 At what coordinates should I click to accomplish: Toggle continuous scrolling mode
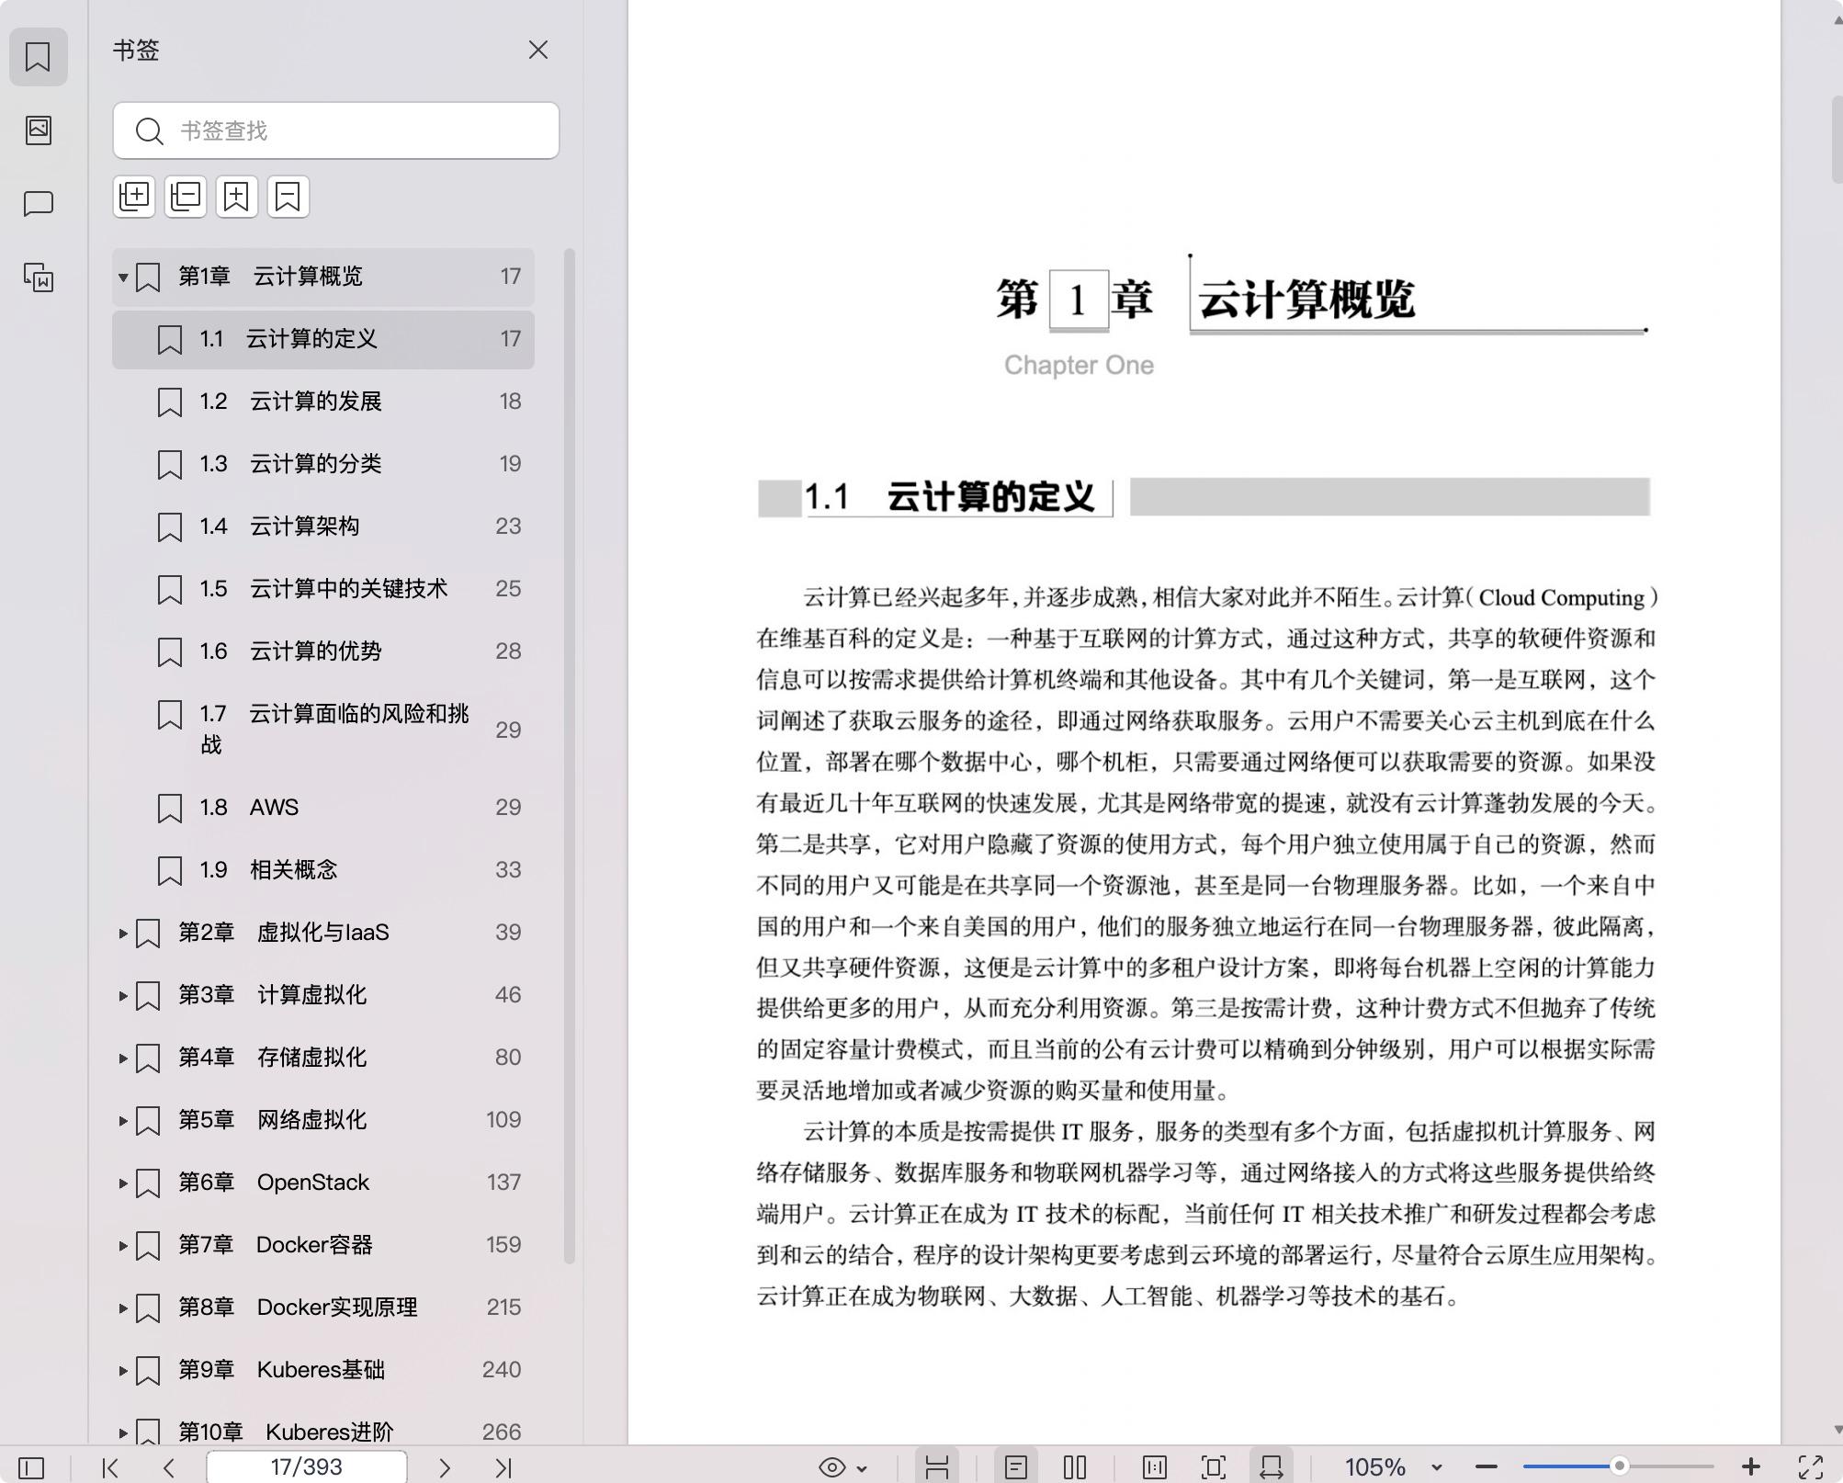937,1467
